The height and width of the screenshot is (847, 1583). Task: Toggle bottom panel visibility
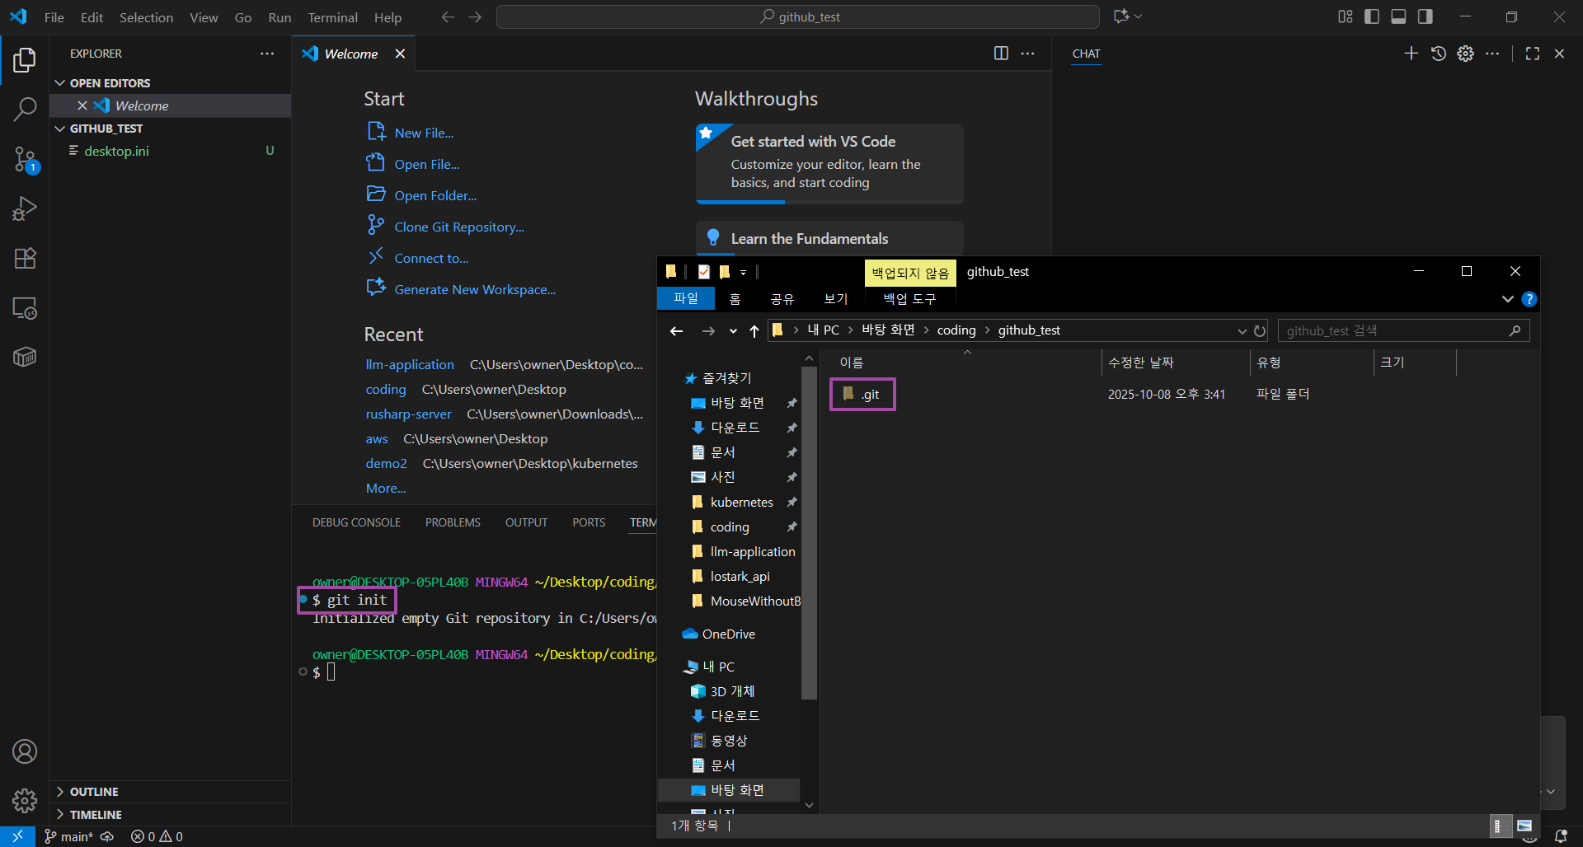point(1398,16)
